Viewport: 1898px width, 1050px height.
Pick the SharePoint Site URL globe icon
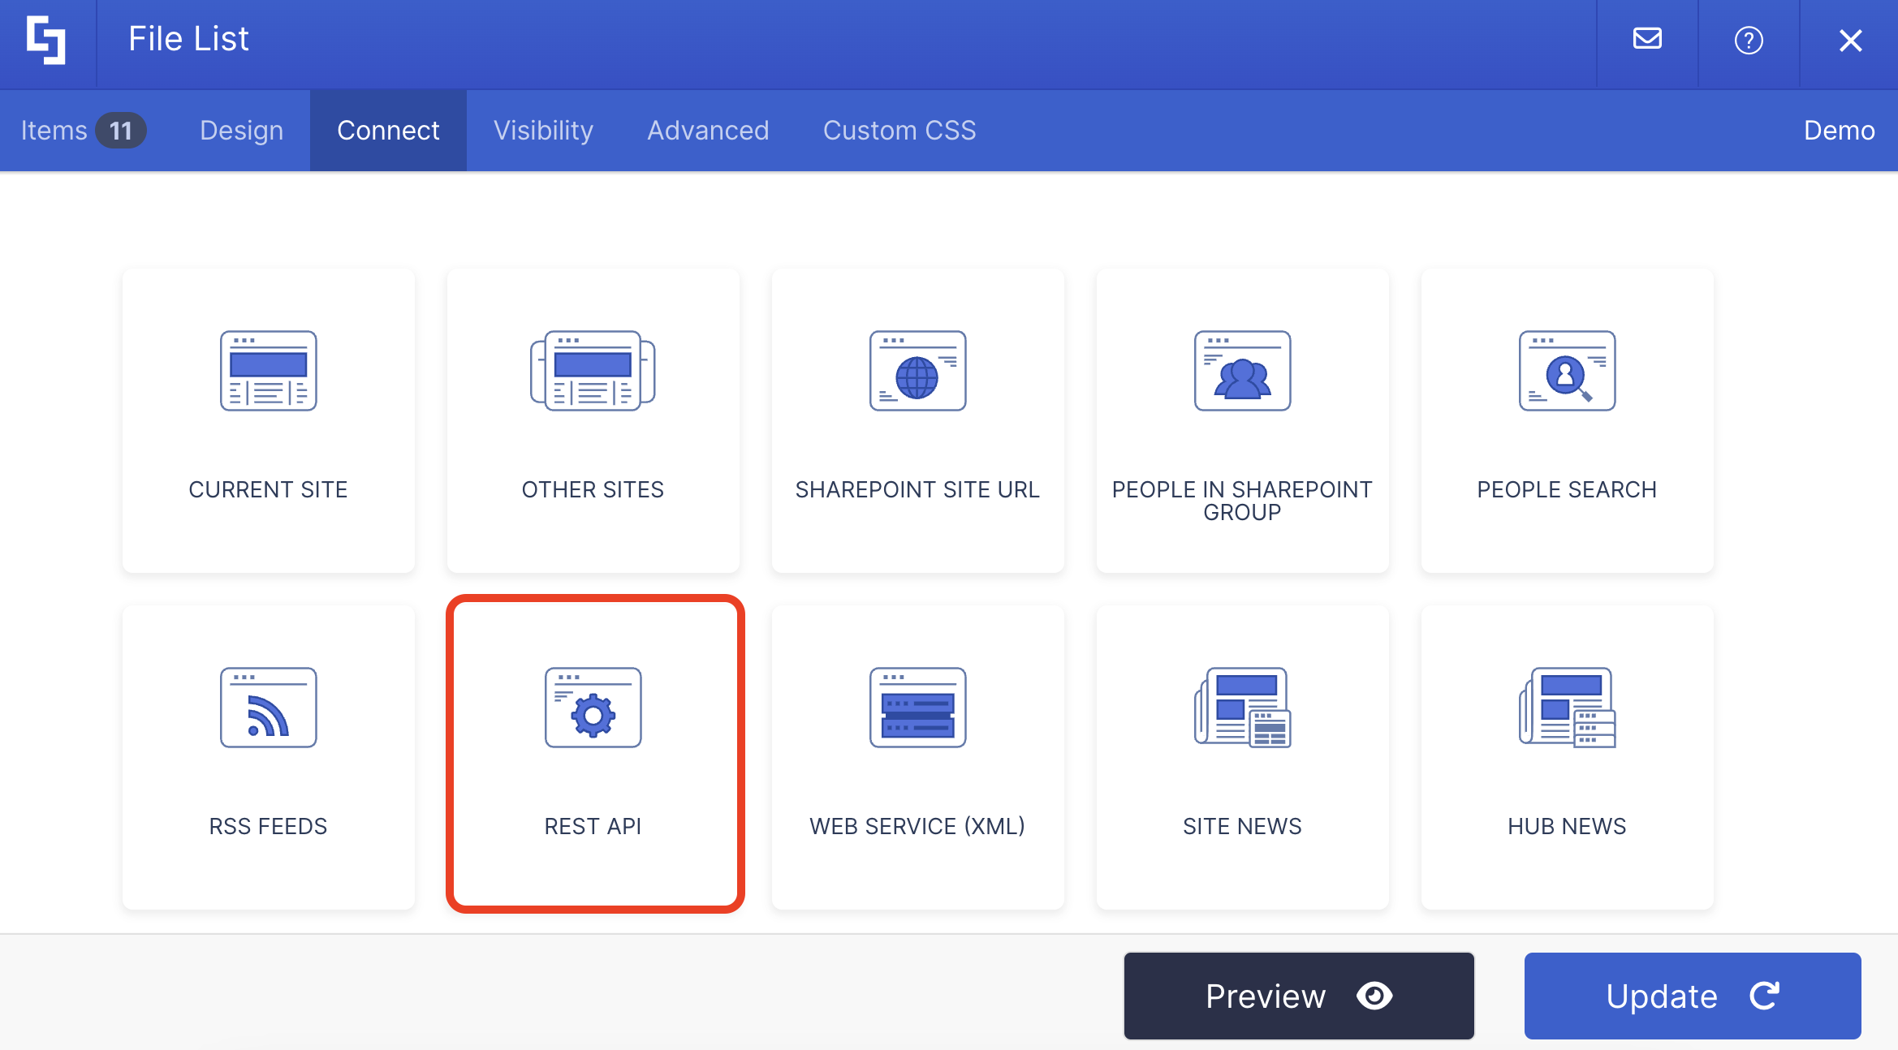[x=917, y=371]
